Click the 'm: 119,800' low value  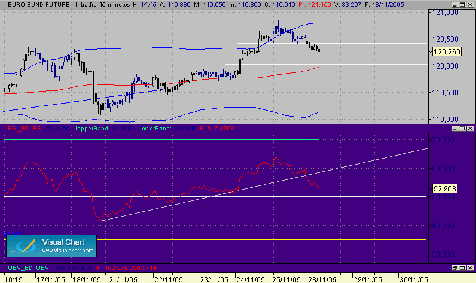click(245, 5)
